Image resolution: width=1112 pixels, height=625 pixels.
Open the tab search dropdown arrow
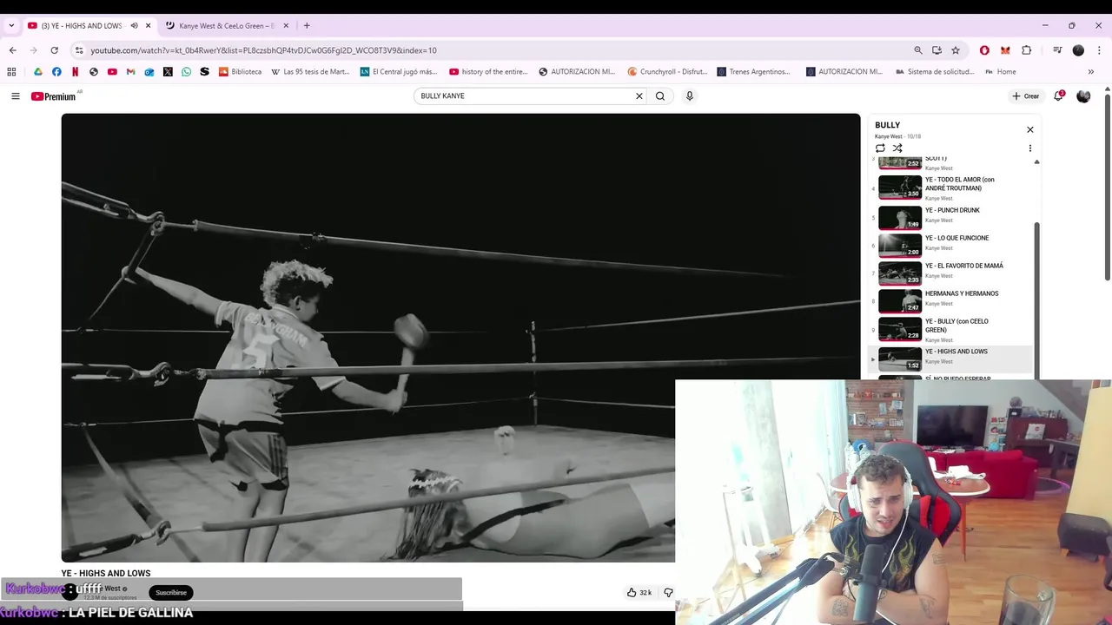click(11, 26)
